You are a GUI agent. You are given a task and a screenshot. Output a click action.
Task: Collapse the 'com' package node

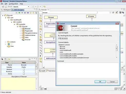pos(6,18)
